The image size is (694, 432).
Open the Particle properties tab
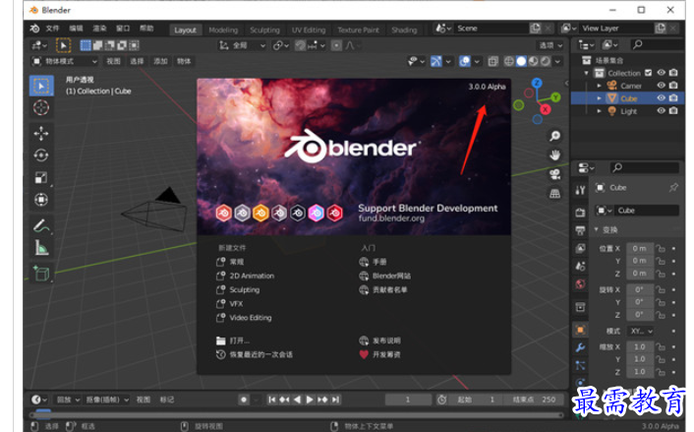(580, 365)
